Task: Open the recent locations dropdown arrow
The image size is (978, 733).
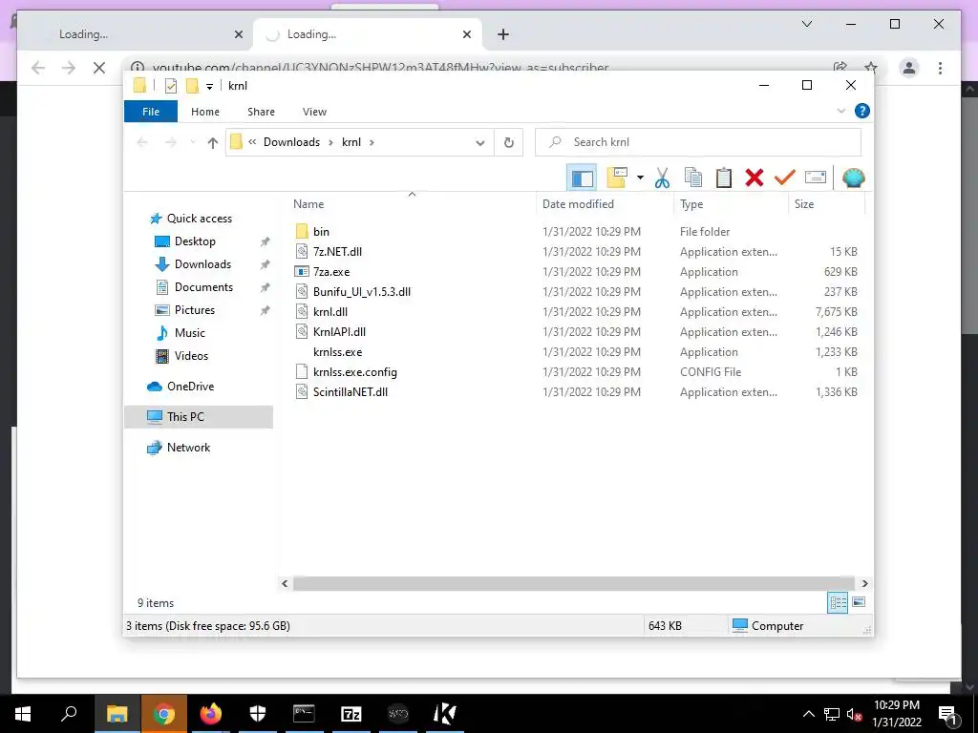Action: click(x=193, y=143)
